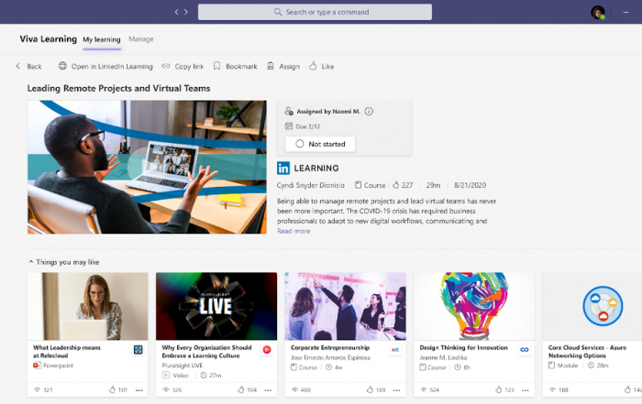Viewport: 642px width, 404px height.
Task: Like the Learning Culture card (104)
Action: click(x=241, y=389)
